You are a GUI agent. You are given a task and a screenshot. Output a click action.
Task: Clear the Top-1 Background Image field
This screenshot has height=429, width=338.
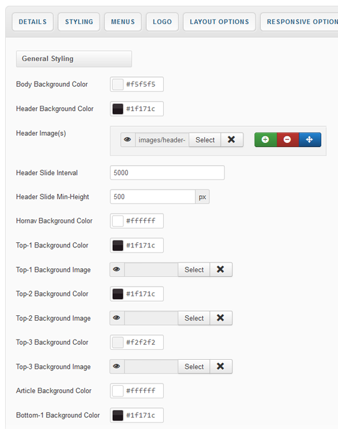(x=221, y=270)
